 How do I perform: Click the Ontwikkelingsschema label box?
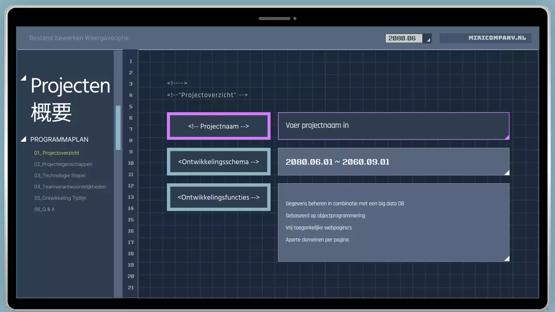(x=219, y=161)
